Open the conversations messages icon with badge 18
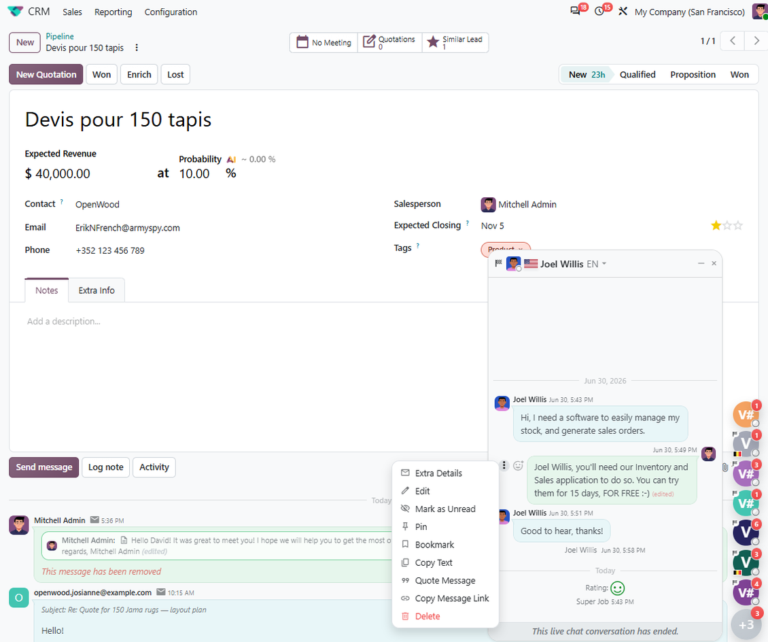The width and height of the screenshot is (768, 642). pos(576,11)
